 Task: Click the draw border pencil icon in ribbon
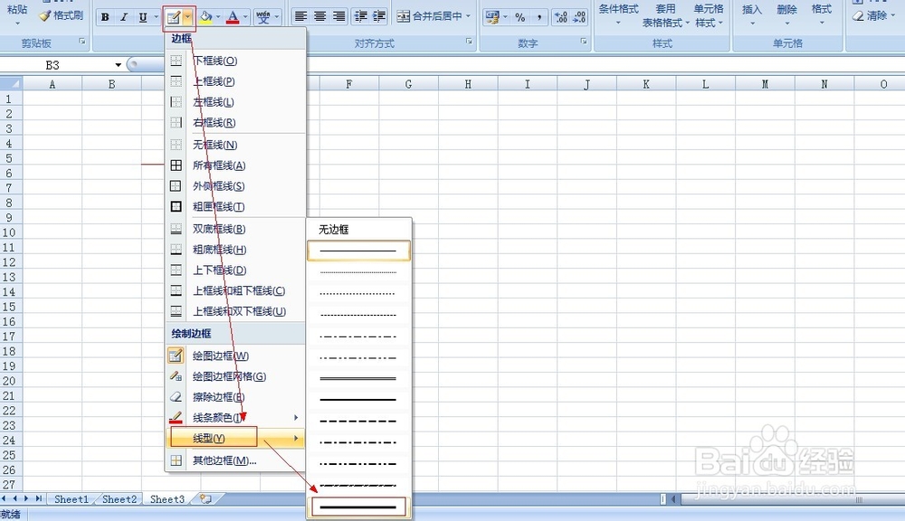pyautogui.click(x=173, y=17)
